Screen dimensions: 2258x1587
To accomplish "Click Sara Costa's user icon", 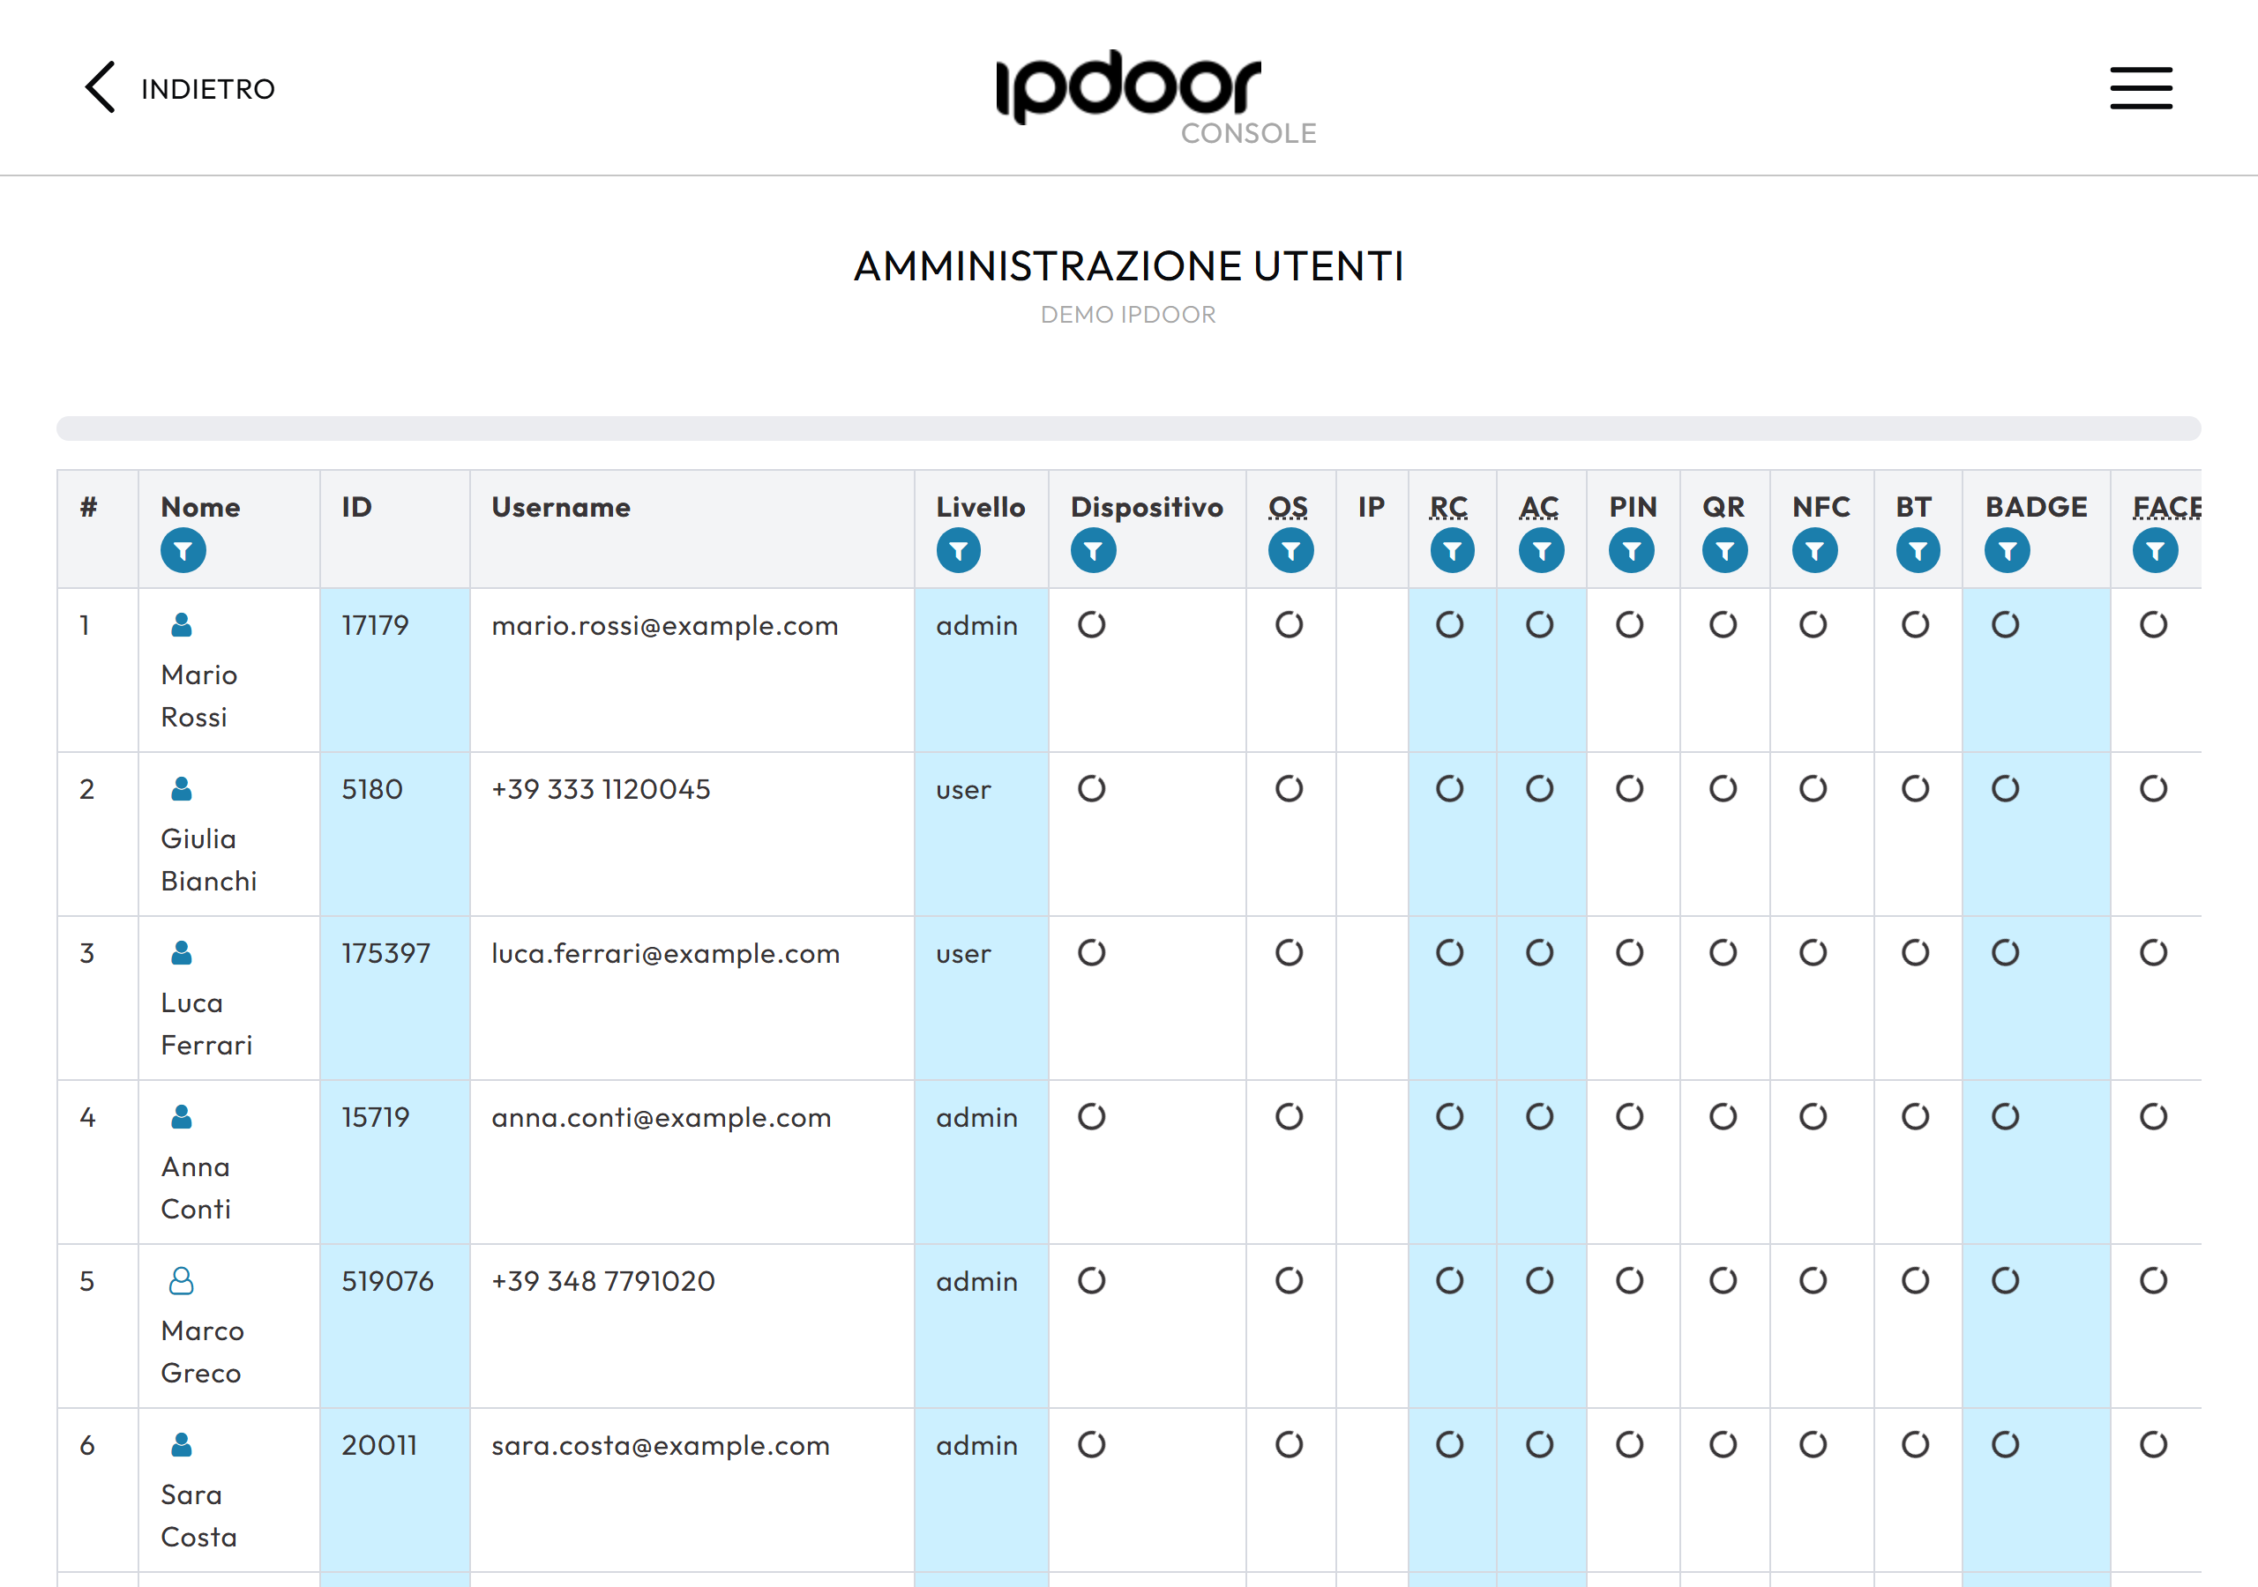I will tap(182, 1445).
